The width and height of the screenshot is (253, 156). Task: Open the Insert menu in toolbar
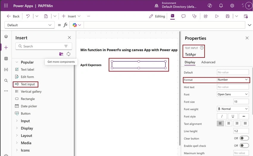click(71, 16)
